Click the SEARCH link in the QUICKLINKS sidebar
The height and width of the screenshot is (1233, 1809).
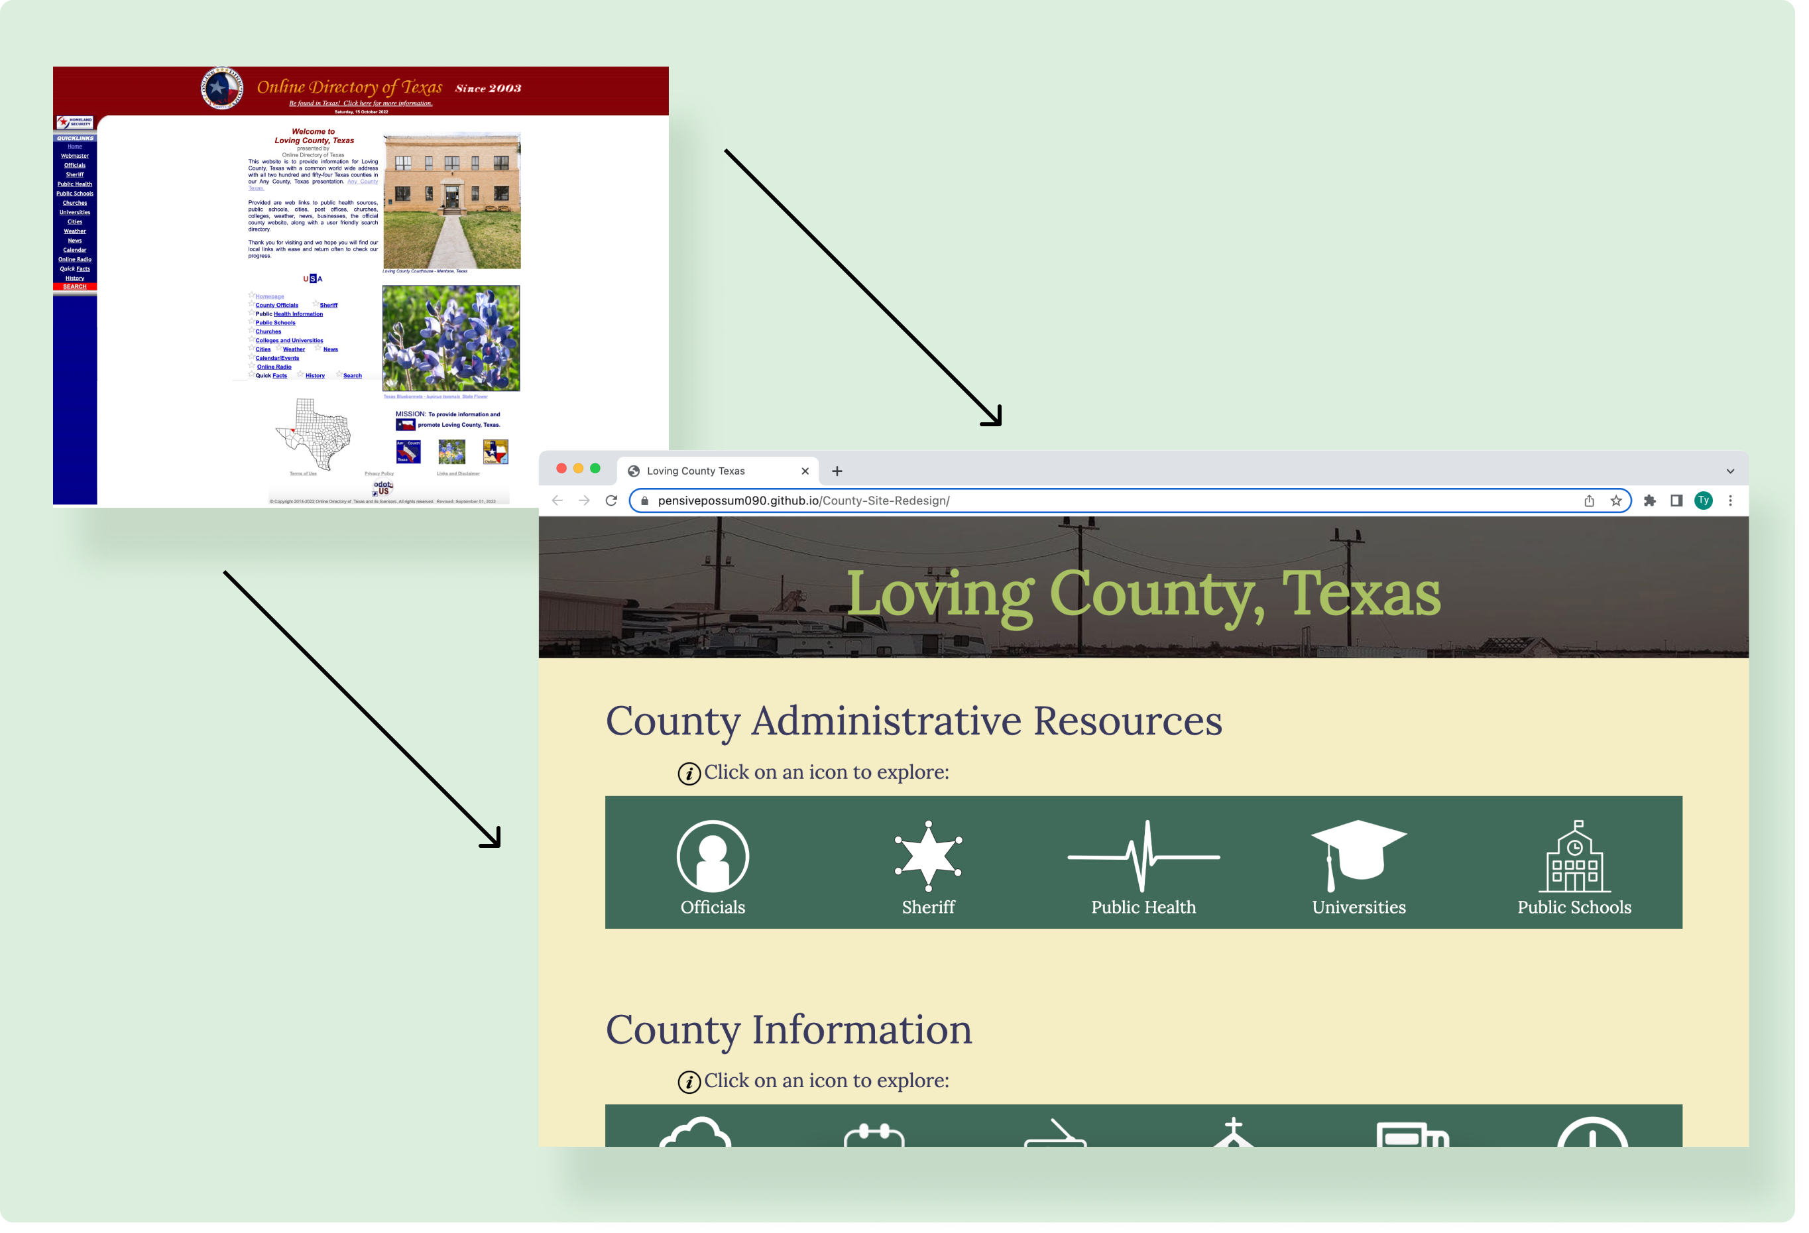(x=75, y=287)
